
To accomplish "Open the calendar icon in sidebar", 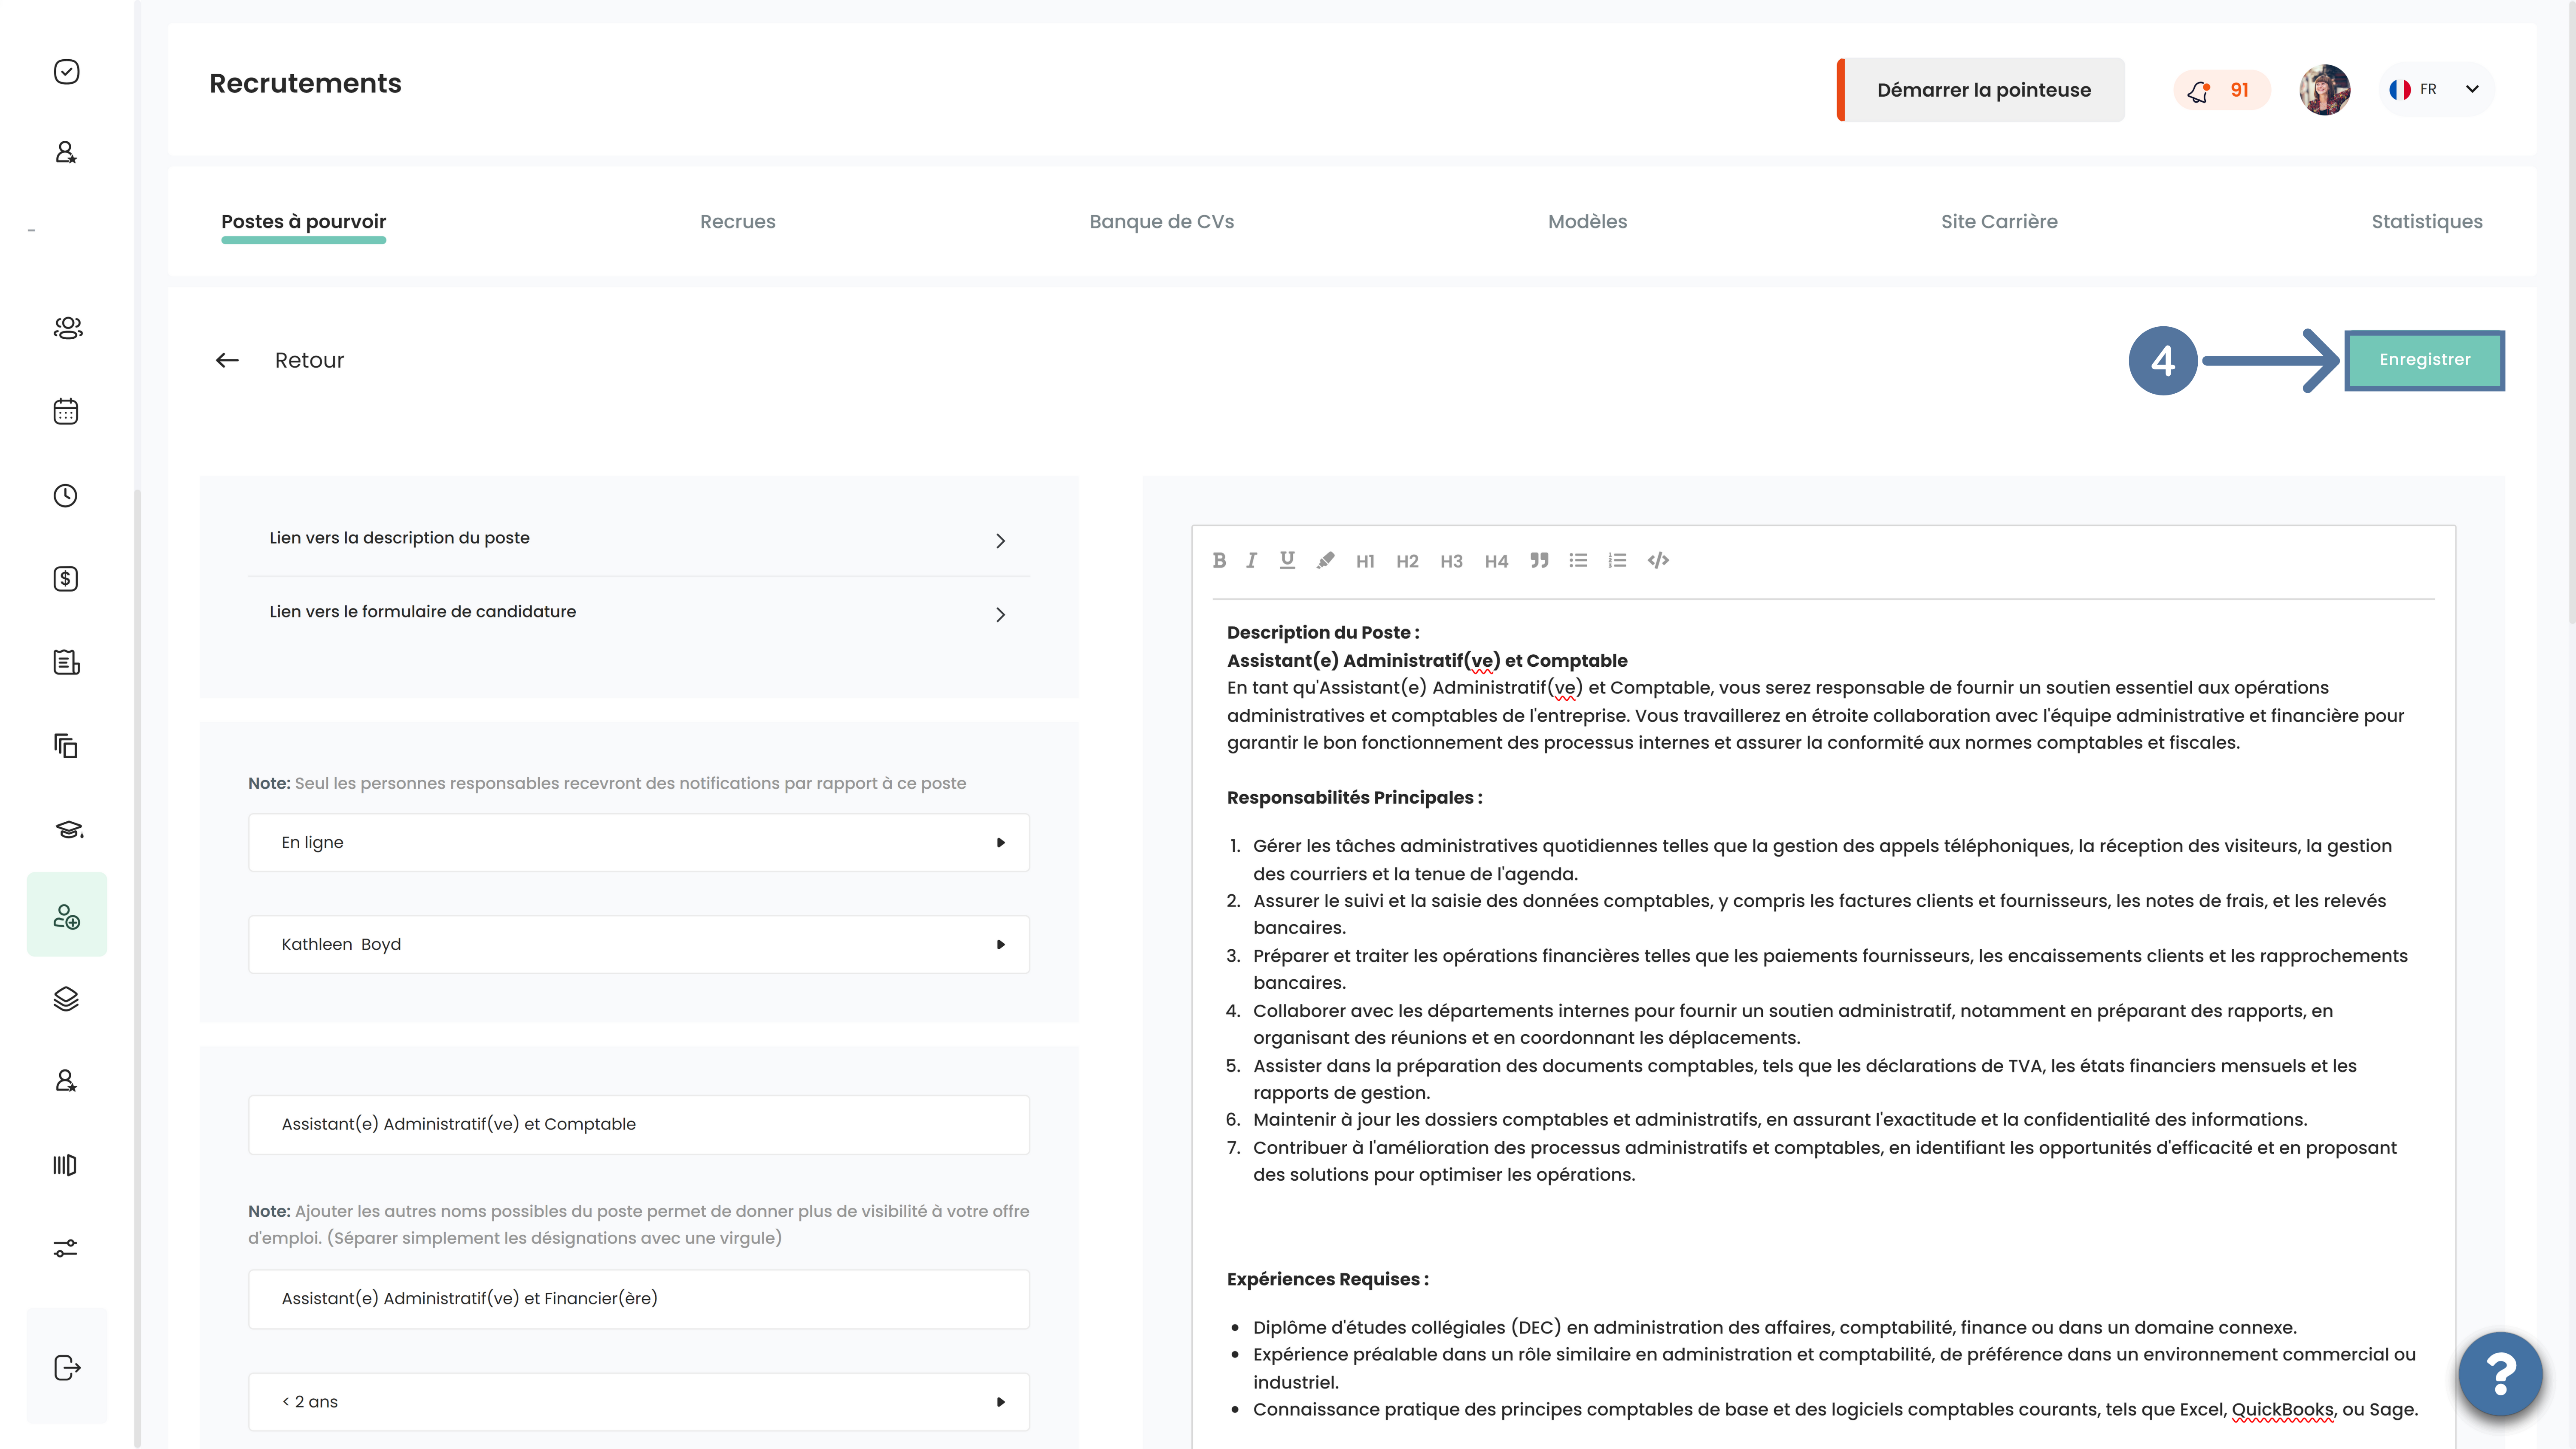I will point(66,412).
